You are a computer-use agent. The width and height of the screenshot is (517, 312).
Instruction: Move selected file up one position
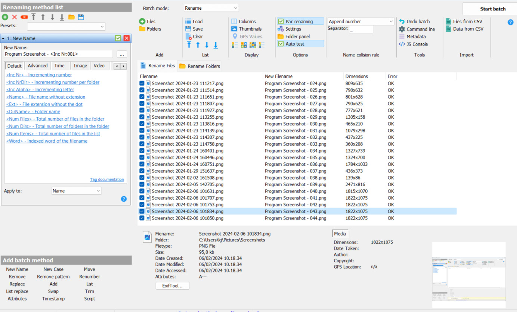pyautogui.click(x=198, y=45)
